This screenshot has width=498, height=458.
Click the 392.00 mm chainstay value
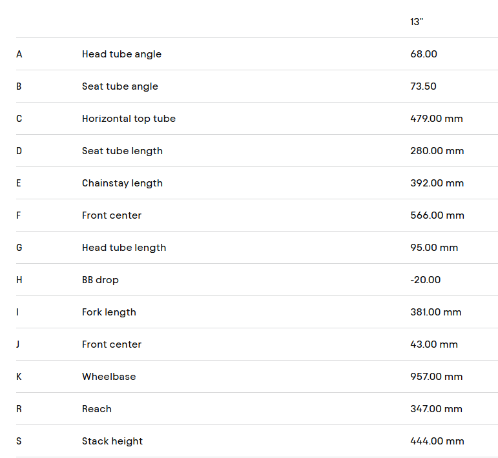pos(437,183)
